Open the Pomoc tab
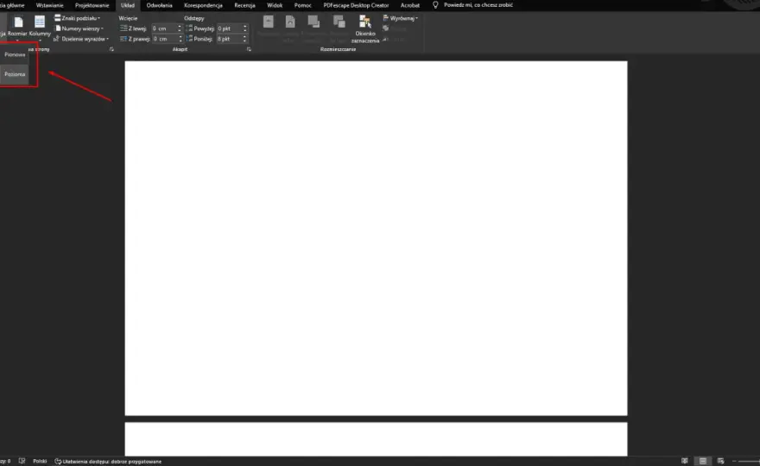The height and width of the screenshot is (466, 760). (x=303, y=5)
